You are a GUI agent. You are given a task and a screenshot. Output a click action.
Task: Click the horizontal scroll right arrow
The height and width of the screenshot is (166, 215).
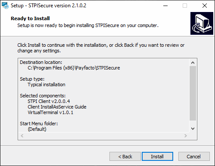point(186,136)
